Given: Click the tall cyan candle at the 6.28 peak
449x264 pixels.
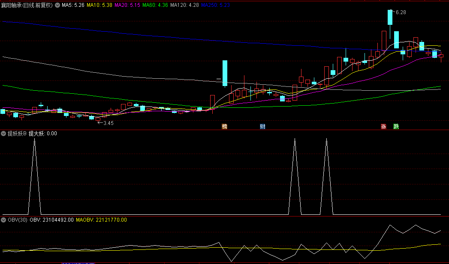Looking at the screenshot, I should pos(390,18).
